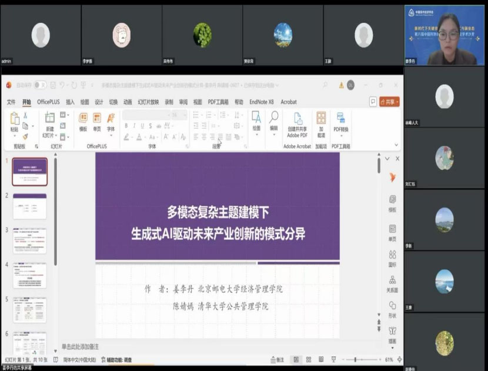Select the 形状 tool in right sidebar

tap(392, 308)
